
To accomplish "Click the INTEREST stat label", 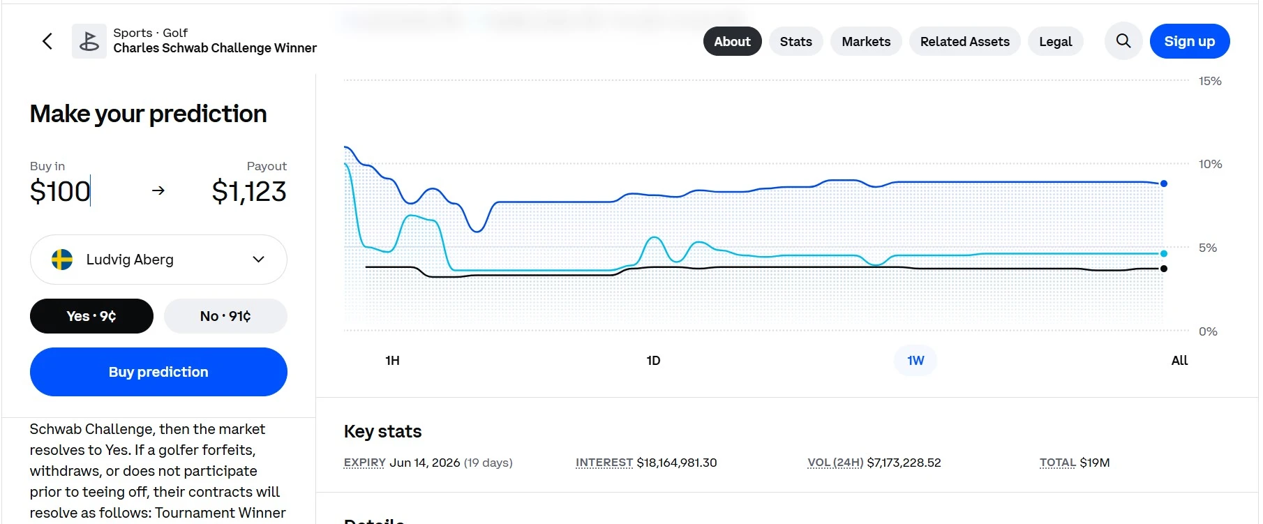I will [604, 463].
